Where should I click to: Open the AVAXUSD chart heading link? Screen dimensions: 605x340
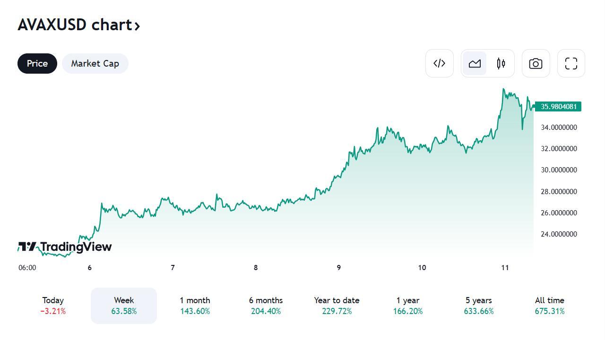tap(75, 25)
